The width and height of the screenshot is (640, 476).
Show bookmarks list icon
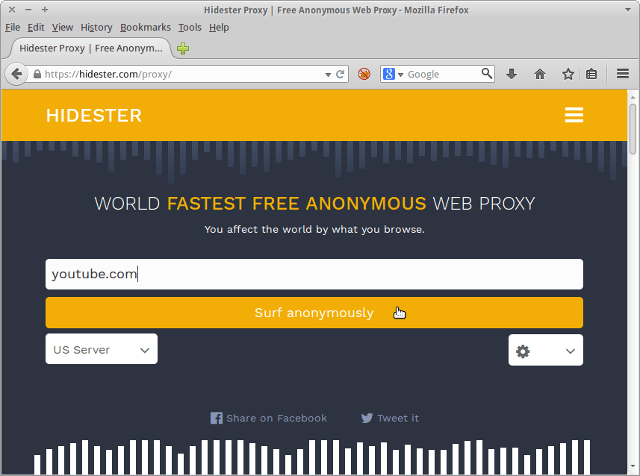[591, 74]
